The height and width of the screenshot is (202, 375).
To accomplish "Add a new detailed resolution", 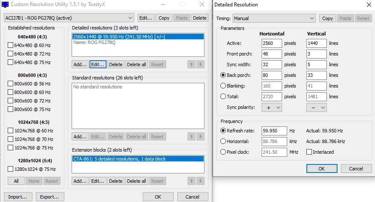I will [x=80, y=64].
